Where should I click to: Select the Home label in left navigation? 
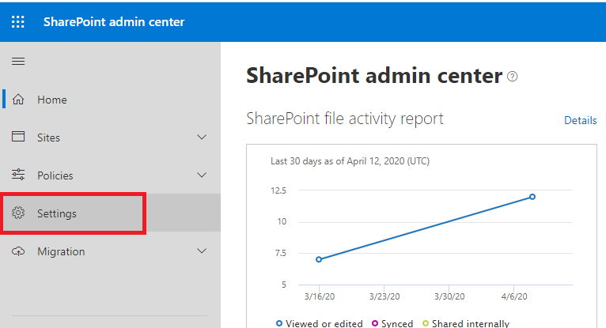tap(52, 100)
